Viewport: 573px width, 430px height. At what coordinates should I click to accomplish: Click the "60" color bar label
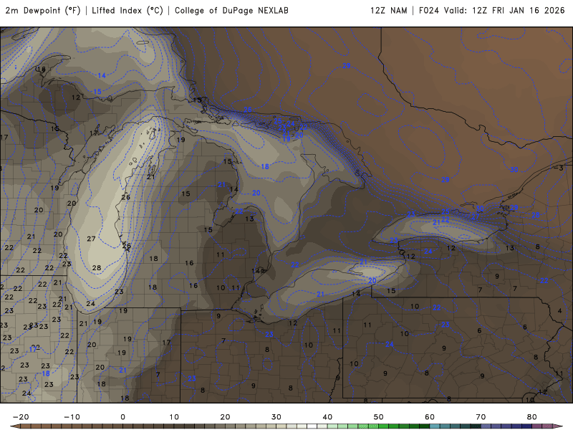click(430, 417)
